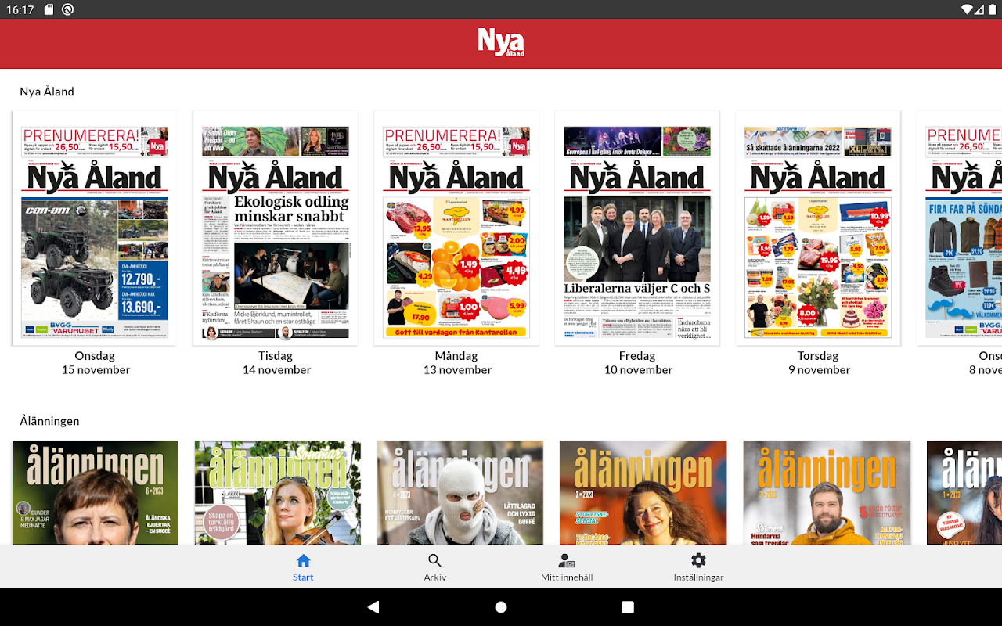Tap the Tisdag 14 november caption
Screen dimensions: 1002x626
(x=276, y=362)
